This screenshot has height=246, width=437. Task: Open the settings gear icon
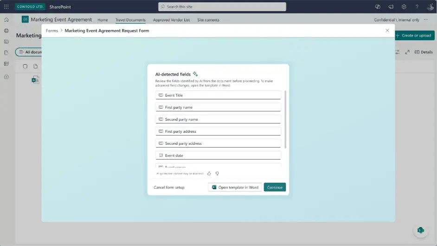point(404,6)
